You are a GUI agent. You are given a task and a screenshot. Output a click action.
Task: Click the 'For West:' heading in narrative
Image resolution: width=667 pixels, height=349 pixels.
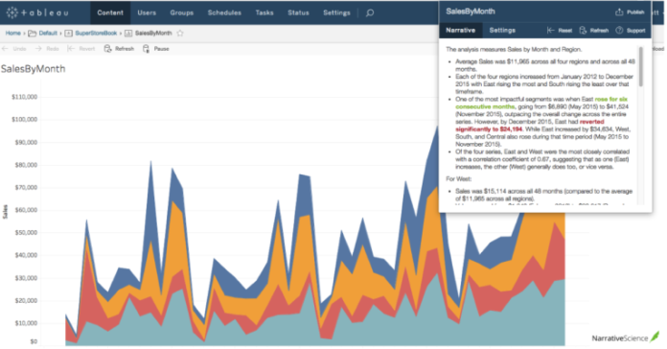pos(458,178)
